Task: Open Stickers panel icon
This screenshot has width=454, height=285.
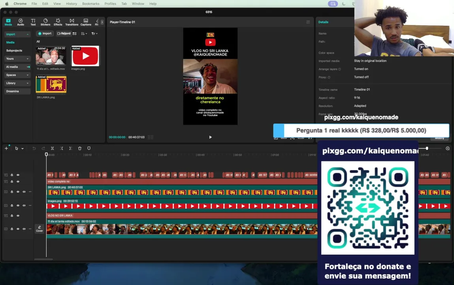Action: [45, 22]
